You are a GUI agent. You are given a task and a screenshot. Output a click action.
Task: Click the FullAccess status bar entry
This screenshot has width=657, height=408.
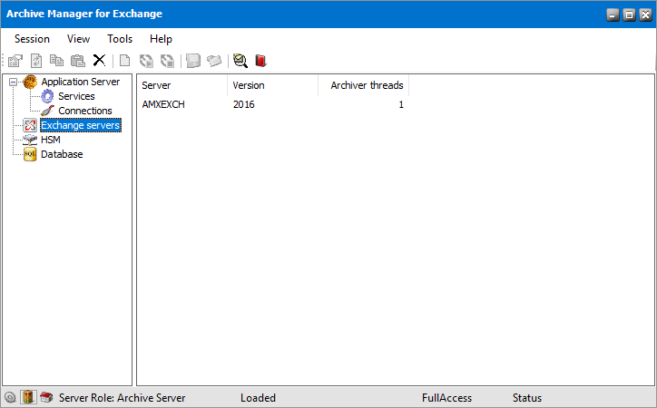pyautogui.click(x=446, y=397)
